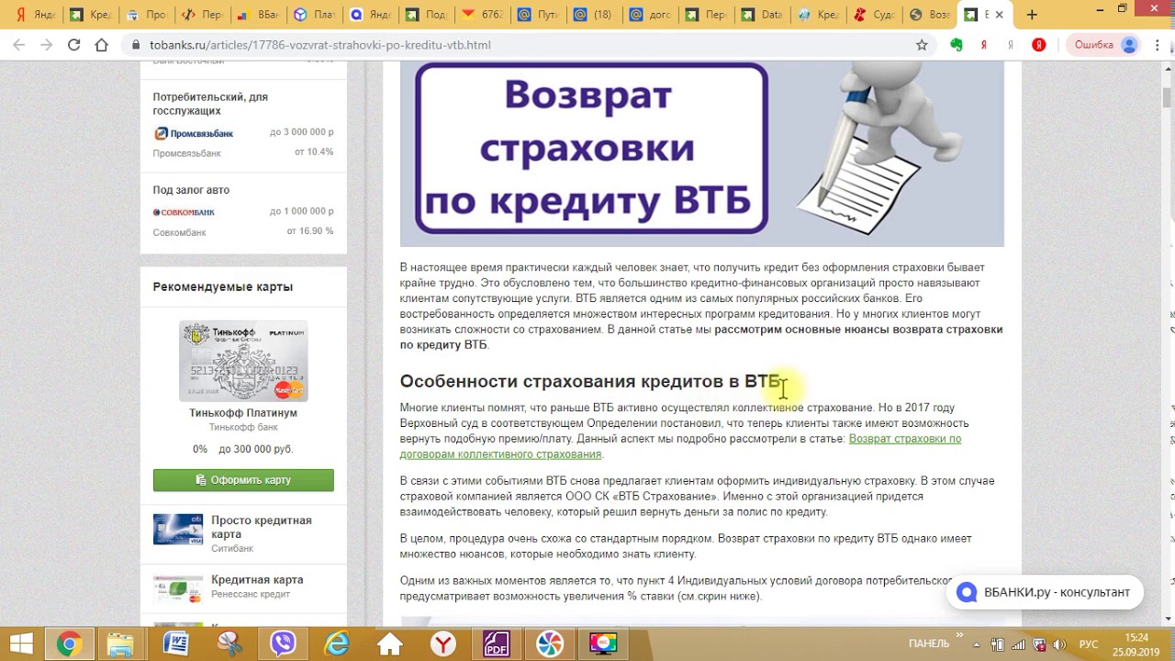Click the Windows Start button
Screen dimensions: 1175x661
point(20,644)
